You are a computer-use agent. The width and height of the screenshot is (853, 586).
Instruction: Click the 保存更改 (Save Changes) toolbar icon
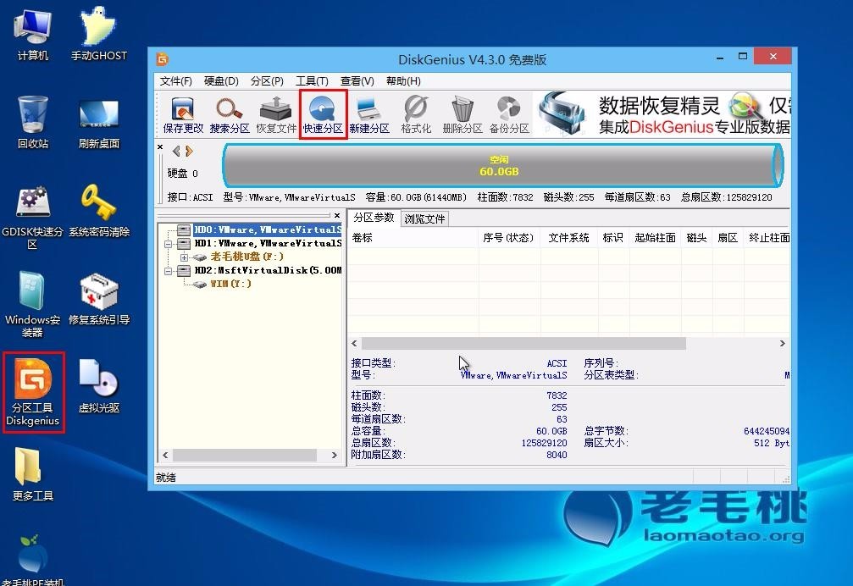coord(183,115)
